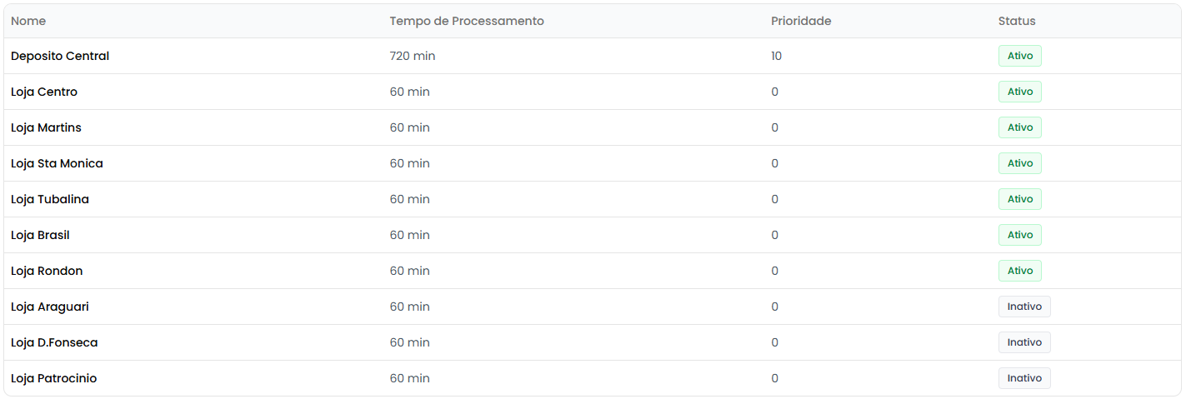Click the Prioridade column header
The width and height of the screenshot is (1186, 399).
click(801, 21)
